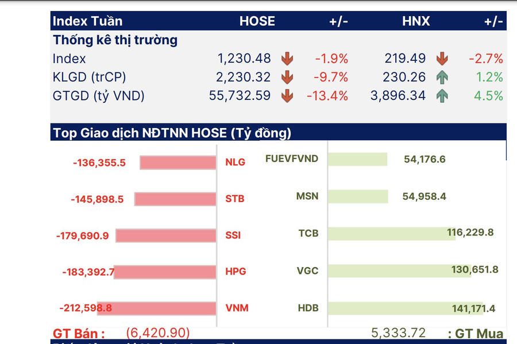517x344 pixels.
Task: Click the red down arrow beside HOSE GTGD
Action: [287, 96]
